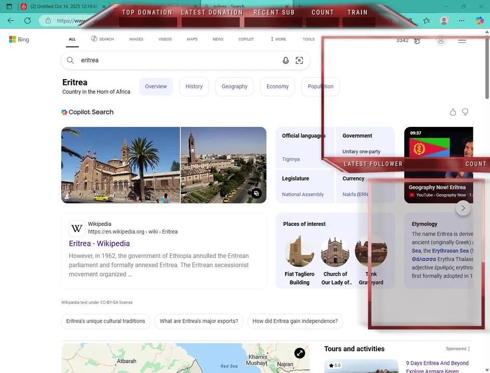Open the browser profile avatar
The width and height of the screenshot is (490, 373).
(x=444, y=21)
